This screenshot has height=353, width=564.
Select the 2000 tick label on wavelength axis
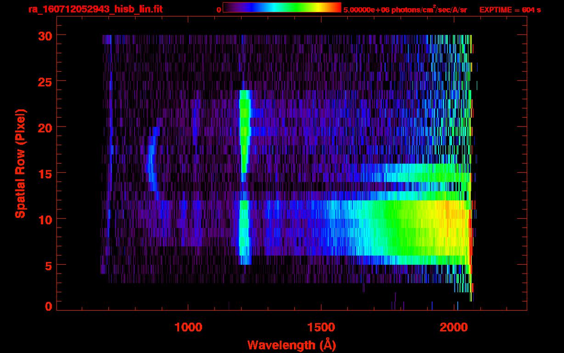click(455, 327)
